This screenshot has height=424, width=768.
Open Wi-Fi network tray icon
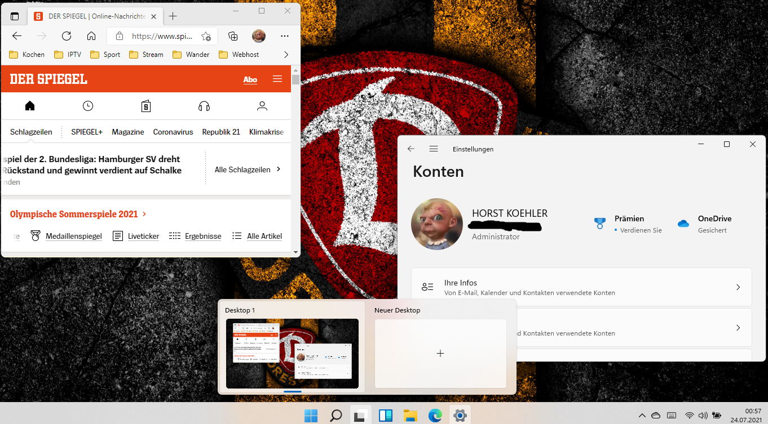point(689,416)
